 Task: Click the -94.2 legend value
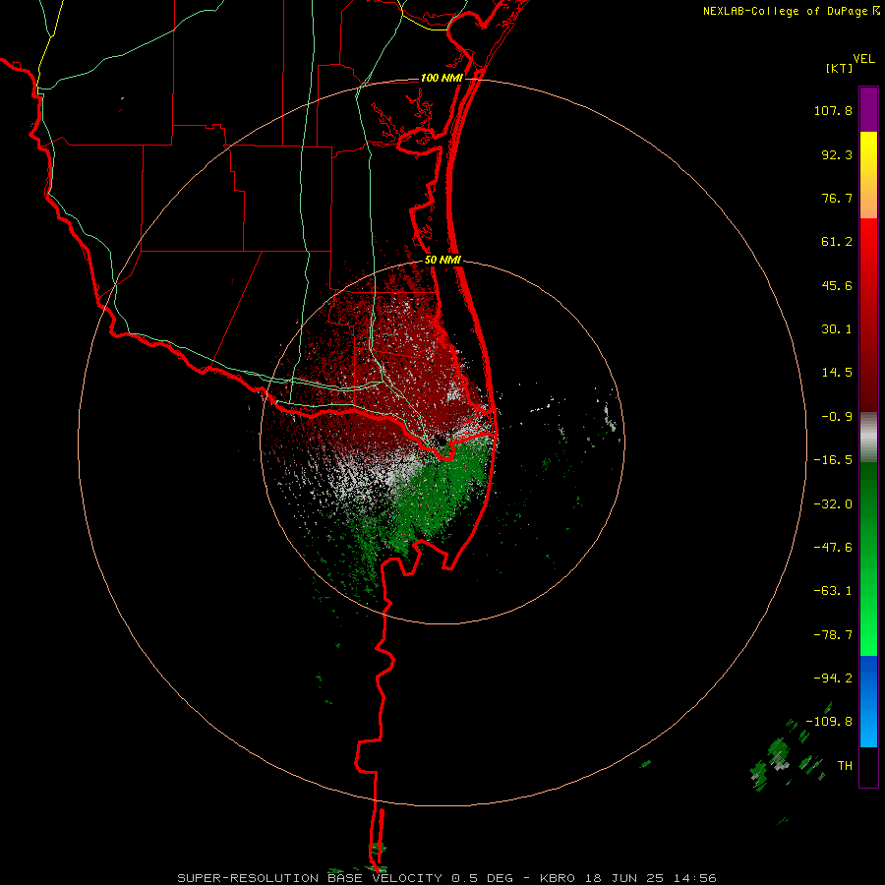(x=833, y=678)
